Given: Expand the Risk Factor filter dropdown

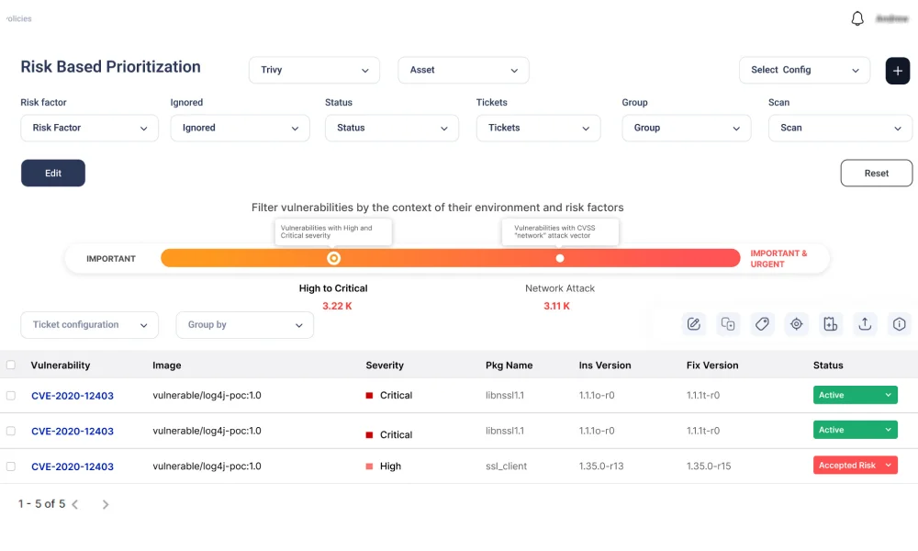Looking at the screenshot, I should click(89, 129).
